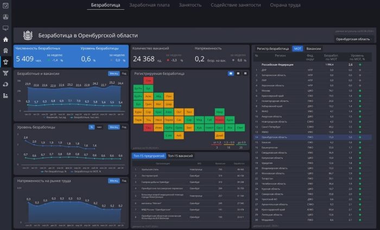Switch to single square view icon
The image size is (380, 230).
(x=245, y=73)
